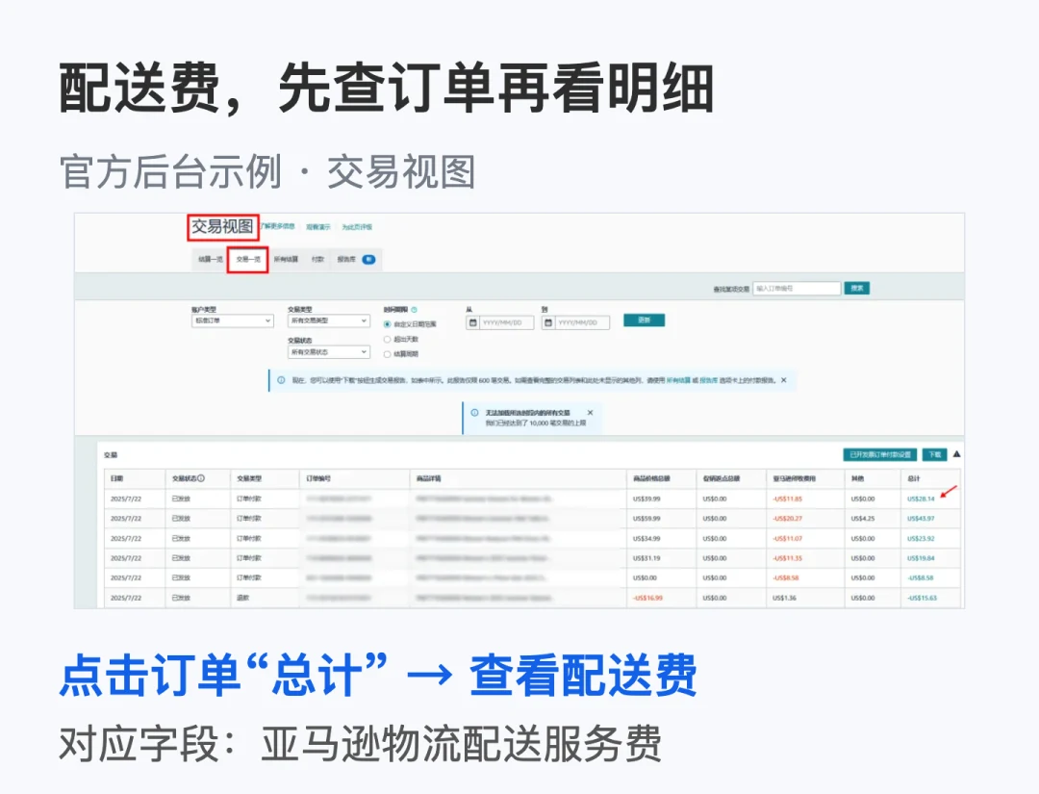The height and width of the screenshot is (794, 1039).
Task: Focus the 从 start date input field
Action: click(x=506, y=322)
